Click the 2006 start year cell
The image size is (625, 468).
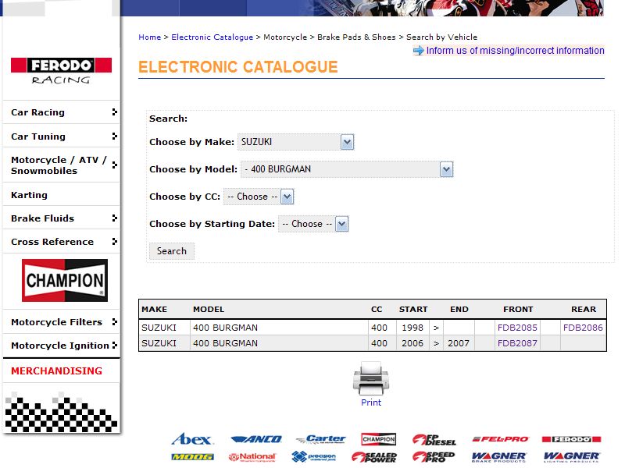[x=412, y=343]
